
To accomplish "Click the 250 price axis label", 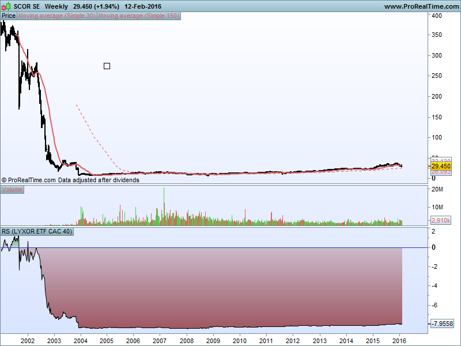I will click(437, 76).
